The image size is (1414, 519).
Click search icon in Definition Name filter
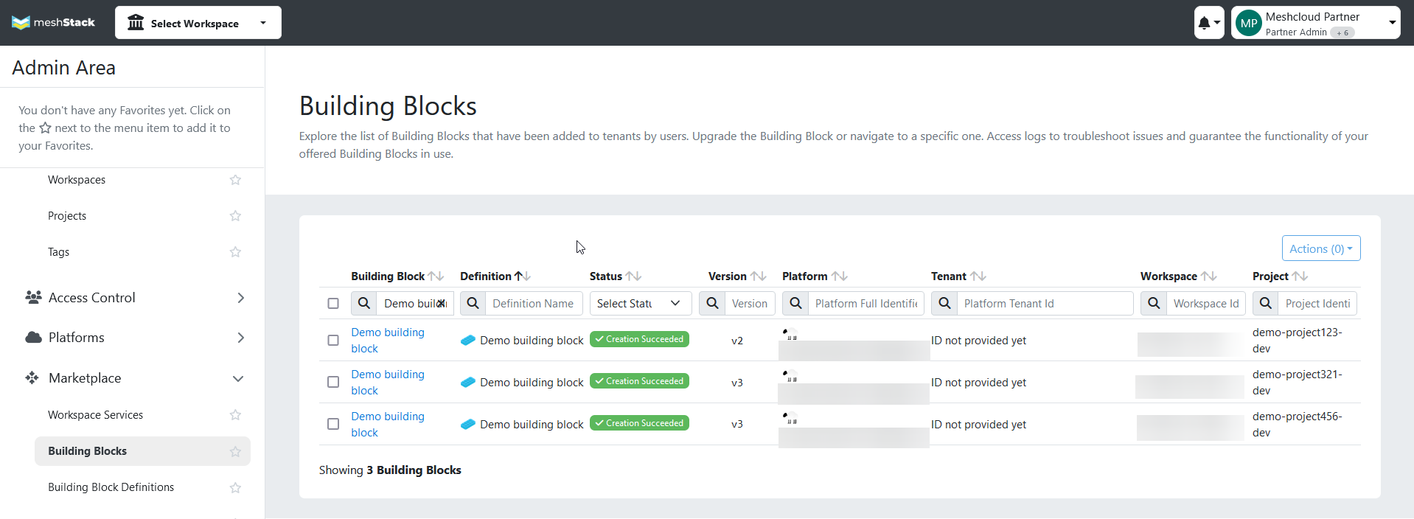[x=473, y=303]
